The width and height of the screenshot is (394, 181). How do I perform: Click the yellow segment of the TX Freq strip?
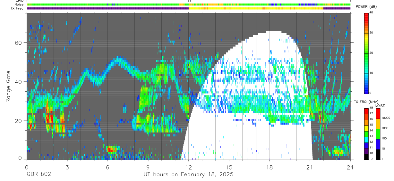(x=256, y=9)
